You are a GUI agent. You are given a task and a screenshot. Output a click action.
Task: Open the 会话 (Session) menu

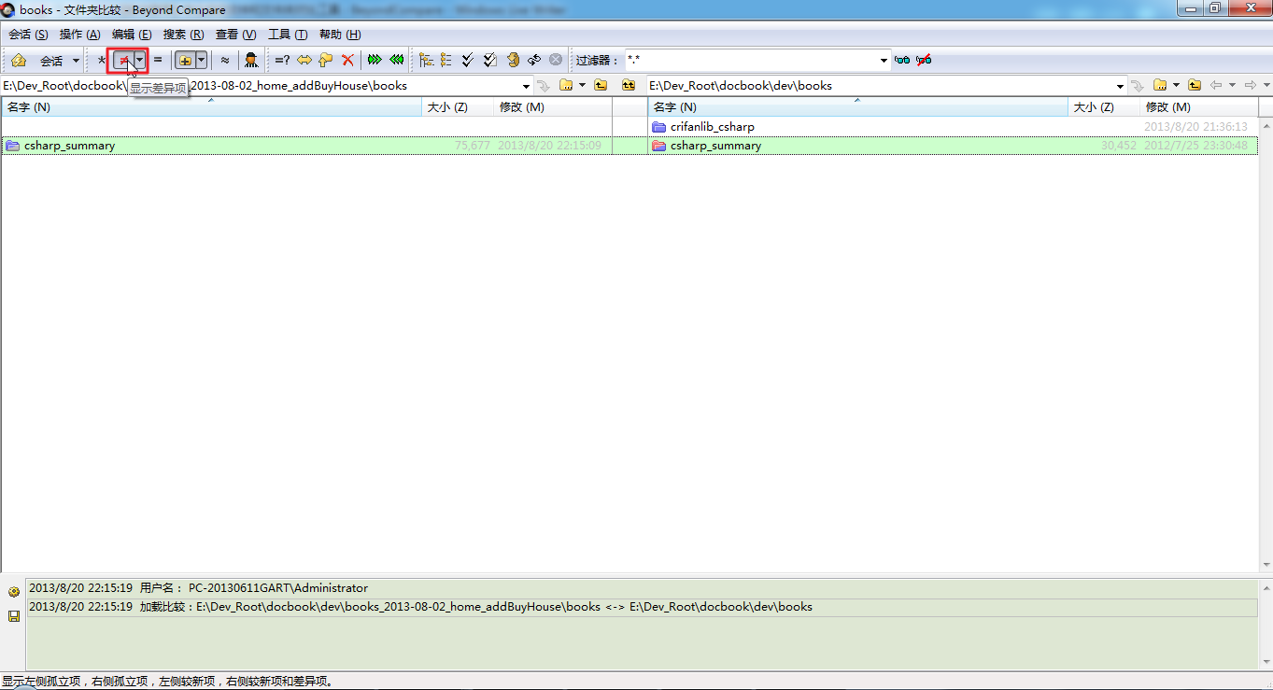click(28, 35)
